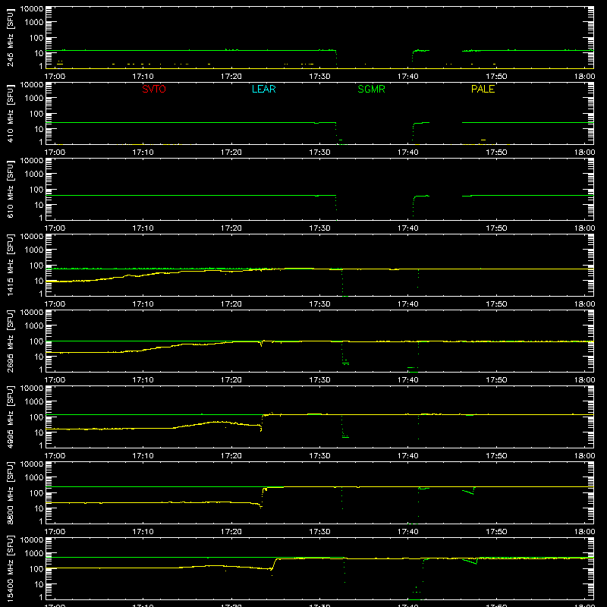607x607 pixels.
Task: Click the 10 y-axis label on 1415 MHz plot
Action: (39, 281)
